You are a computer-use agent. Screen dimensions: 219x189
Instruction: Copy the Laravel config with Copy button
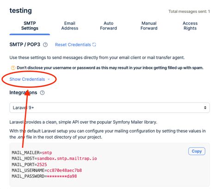[x=197, y=151]
